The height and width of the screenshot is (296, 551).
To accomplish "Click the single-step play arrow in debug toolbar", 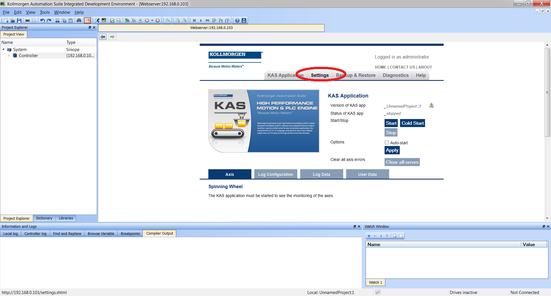I will tap(201, 20).
